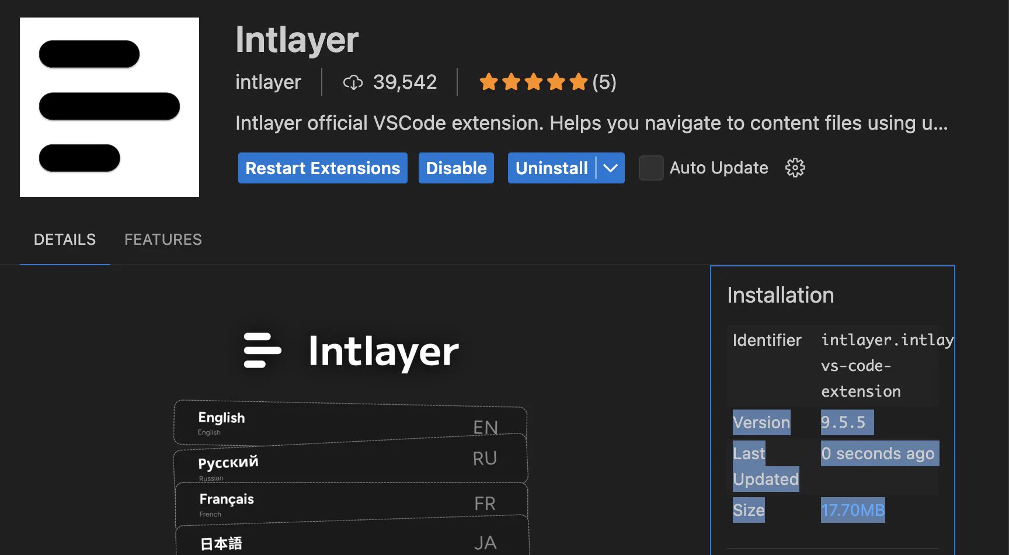Viewport: 1009px width, 555px height.
Task: Click the extension description text
Action: click(x=592, y=123)
